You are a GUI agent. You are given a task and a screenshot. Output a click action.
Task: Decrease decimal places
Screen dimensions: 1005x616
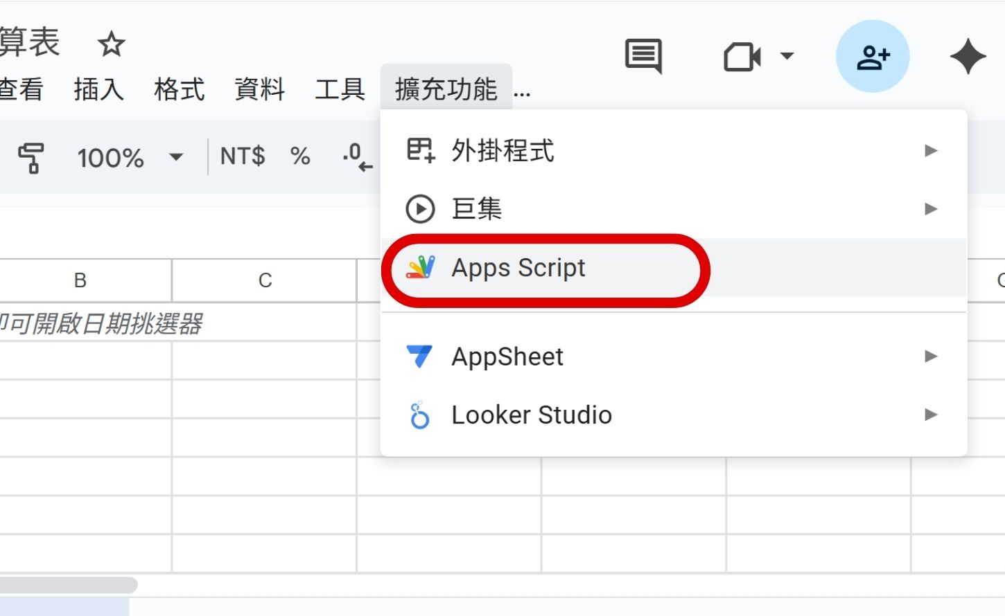pos(355,158)
